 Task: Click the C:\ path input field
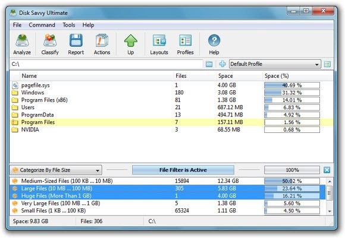coord(106,64)
